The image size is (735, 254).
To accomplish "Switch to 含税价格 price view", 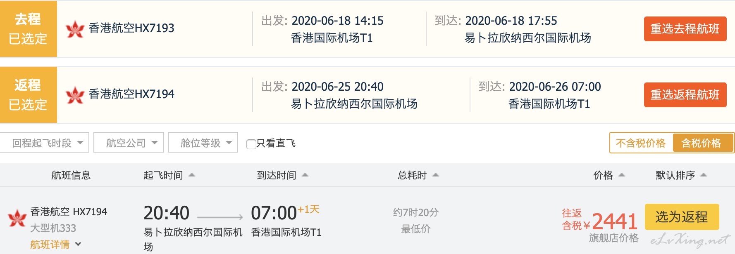I will tap(703, 143).
